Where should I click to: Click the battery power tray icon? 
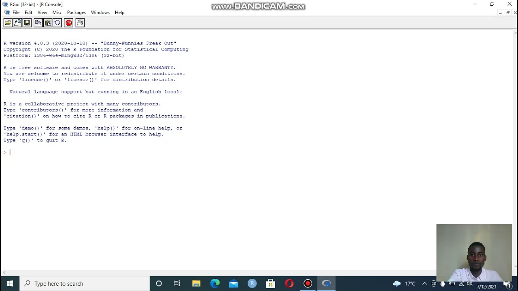coord(452,284)
